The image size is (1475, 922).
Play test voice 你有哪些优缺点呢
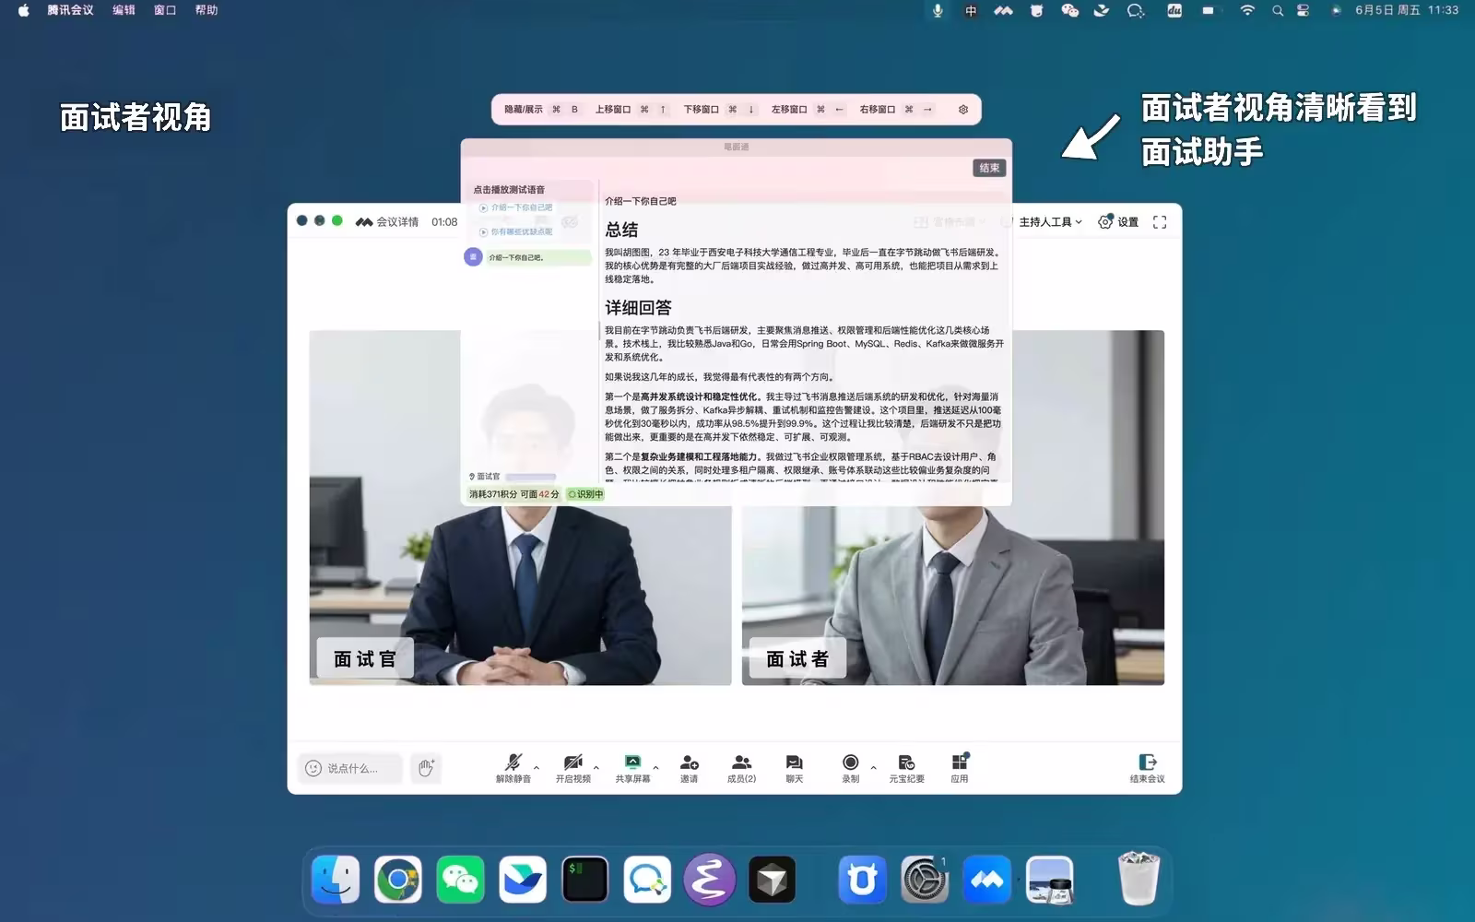(516, 231)
